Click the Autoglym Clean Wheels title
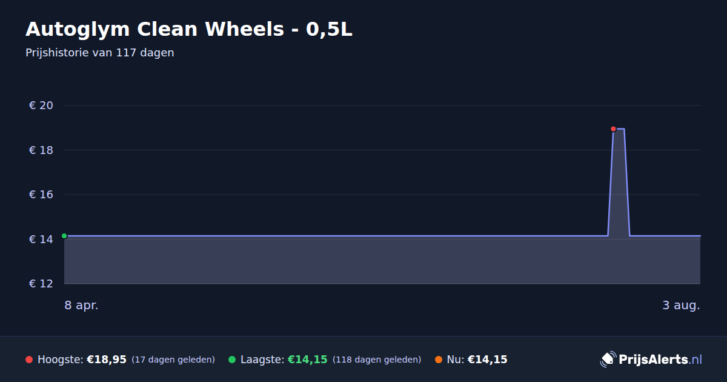Screen dimensions: 727x382 [189, 29]
